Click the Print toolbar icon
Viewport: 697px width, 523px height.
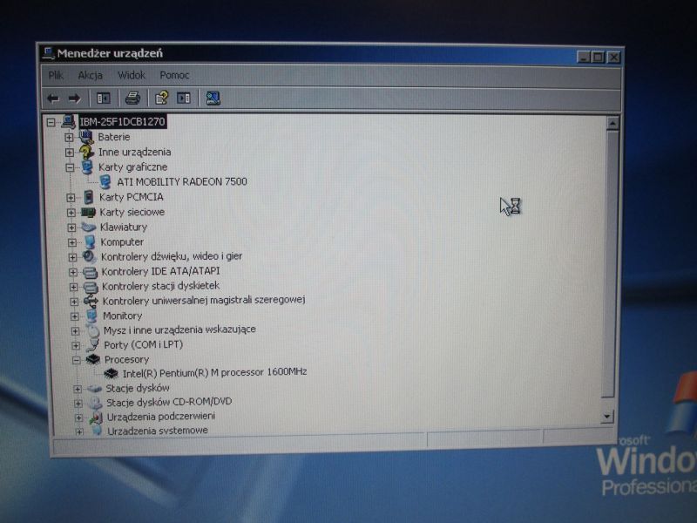(132, 98)
